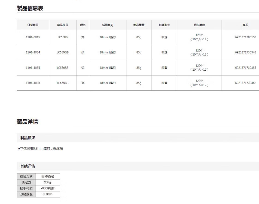259x204 pixels.
Task: Select the ABS树脂 handle material cell
Action: [x=48, y=188]
